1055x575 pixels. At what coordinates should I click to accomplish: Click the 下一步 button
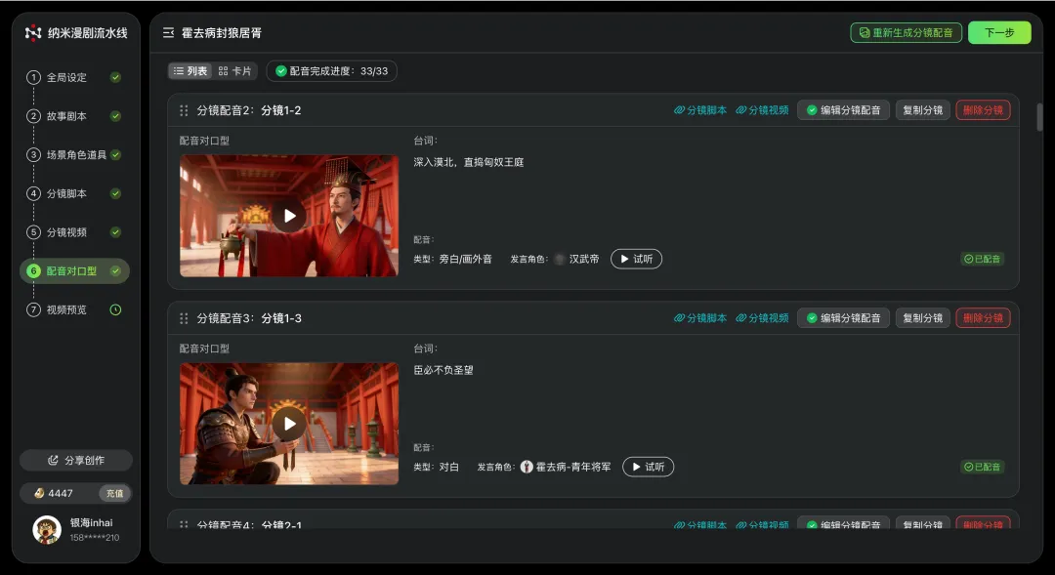coord(999,33)
